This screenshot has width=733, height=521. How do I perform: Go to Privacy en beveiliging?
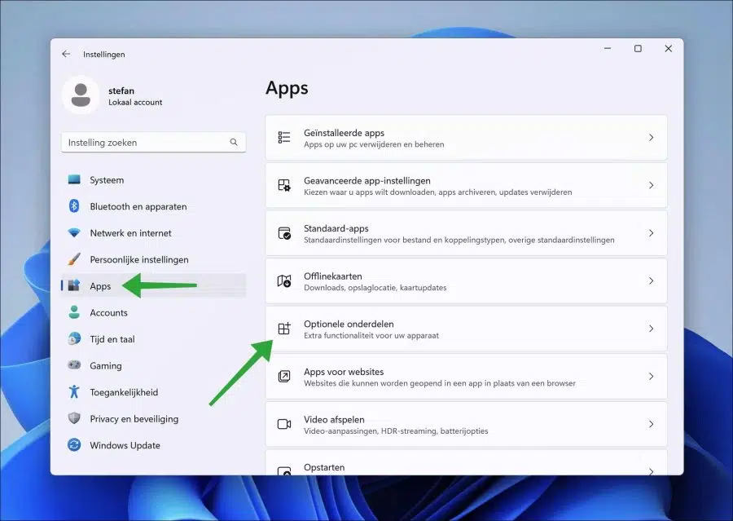click(x=154, y=418)
